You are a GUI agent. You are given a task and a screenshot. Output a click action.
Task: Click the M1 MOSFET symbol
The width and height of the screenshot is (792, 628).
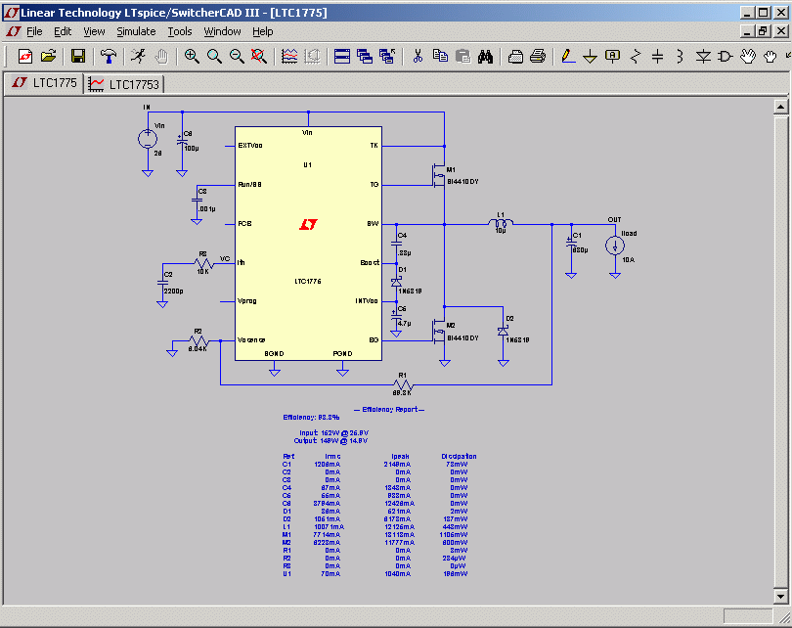coord(439,175)
